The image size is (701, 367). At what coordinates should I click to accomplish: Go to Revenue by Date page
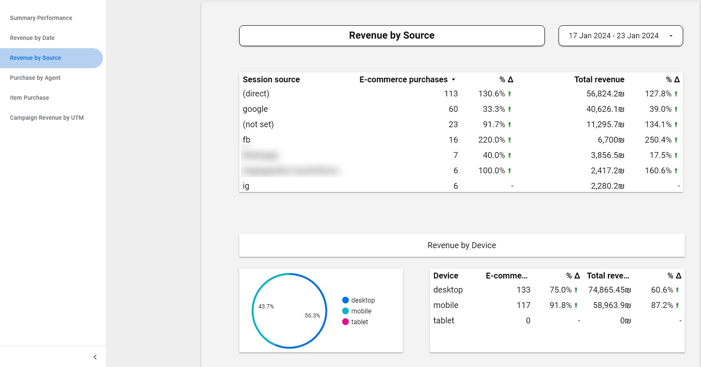click(32, 38)
